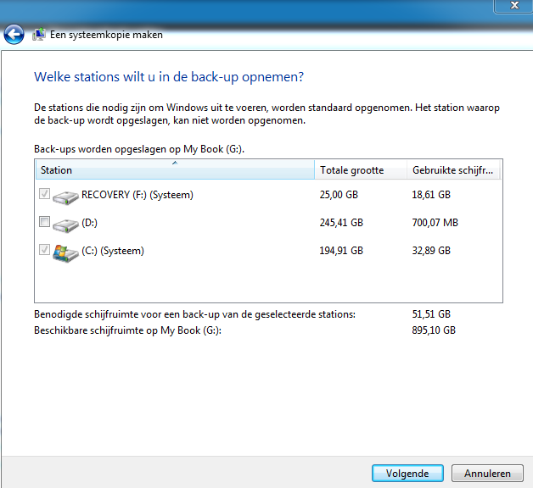Click the Windows (C:) system drive icon
This screenshot has width=533, height=488.
65,253
